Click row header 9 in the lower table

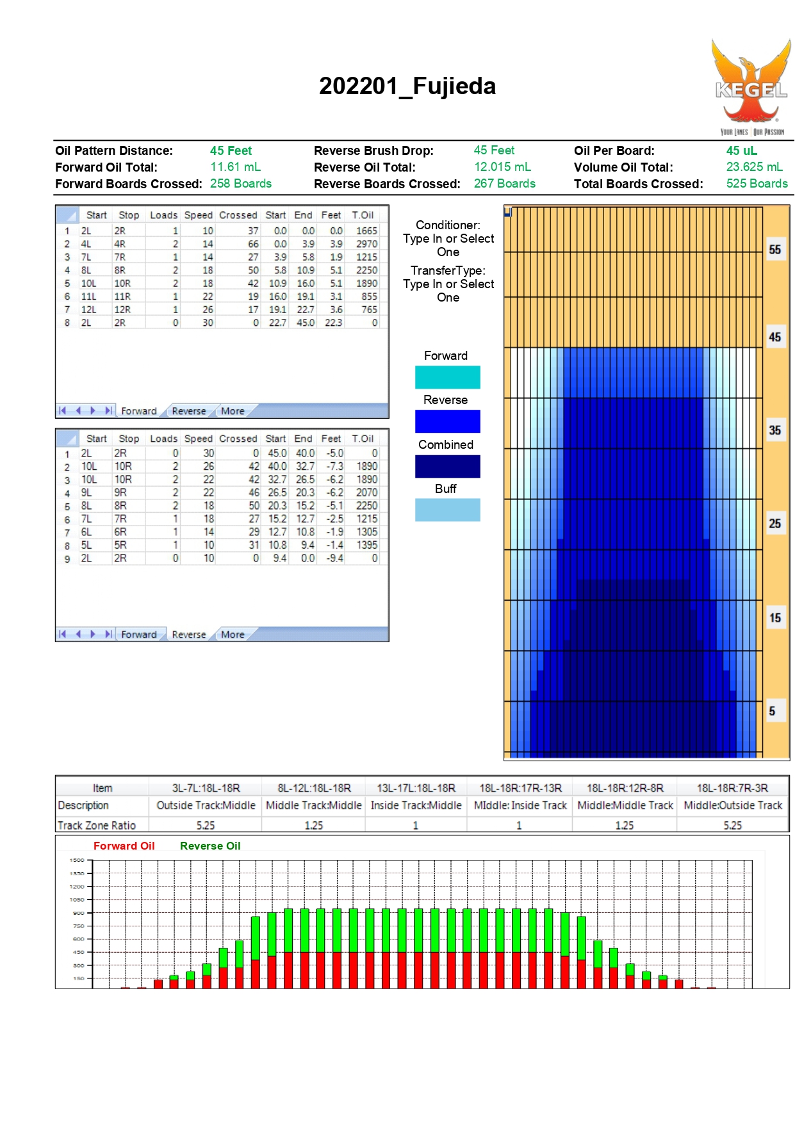pyautogui.click(x=67, y=559)
